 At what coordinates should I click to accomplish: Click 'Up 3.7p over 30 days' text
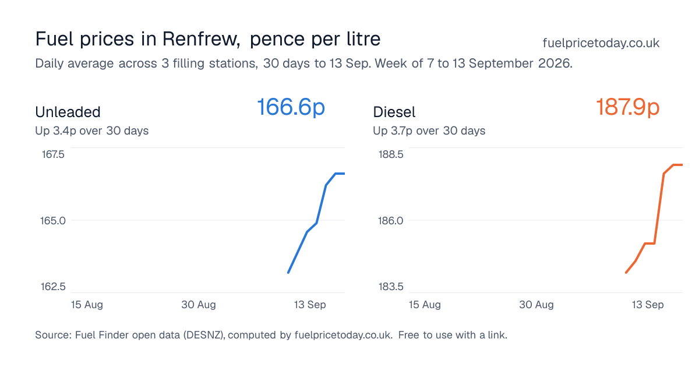tap(429, 130)
